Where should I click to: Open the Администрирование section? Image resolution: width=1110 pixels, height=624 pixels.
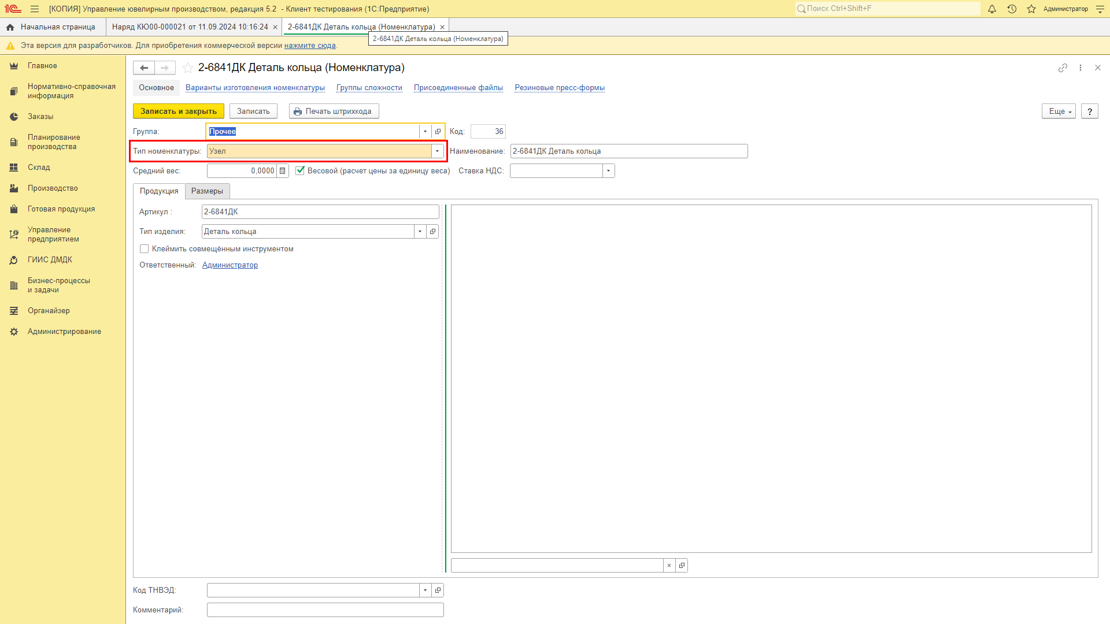63,332
